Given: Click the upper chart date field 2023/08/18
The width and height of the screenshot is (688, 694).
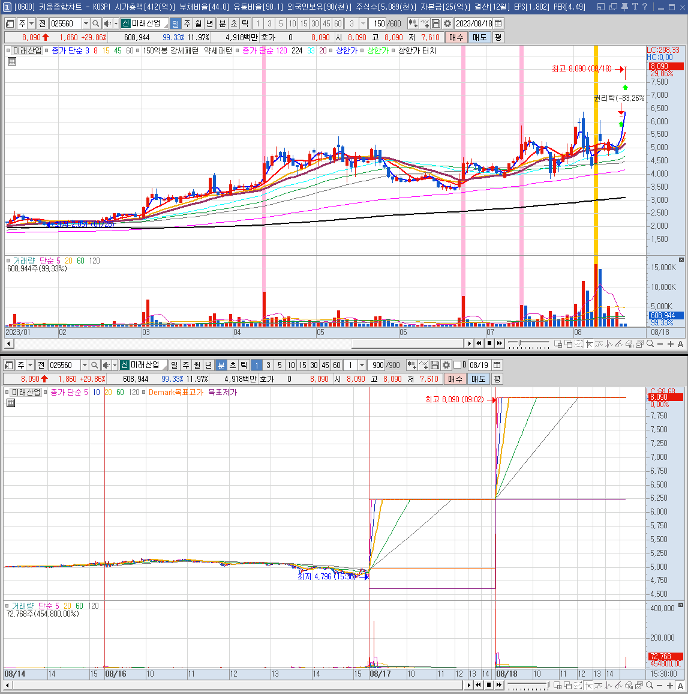Looking at the screenshot, I should coord(474,23).
